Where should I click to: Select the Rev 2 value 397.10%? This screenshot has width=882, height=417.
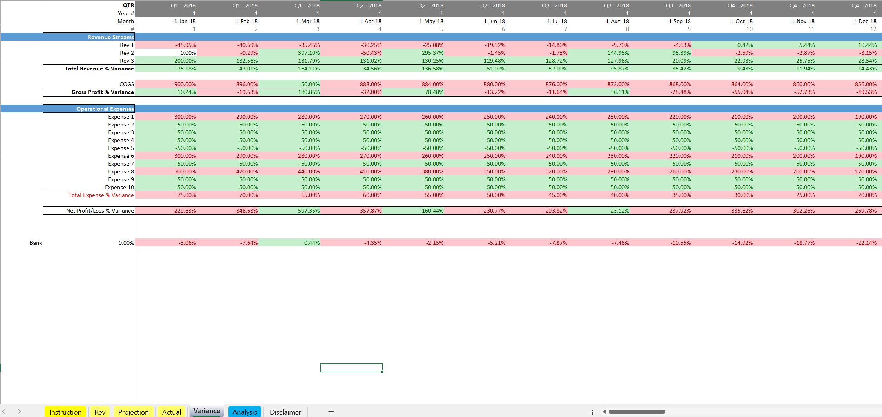289,53
